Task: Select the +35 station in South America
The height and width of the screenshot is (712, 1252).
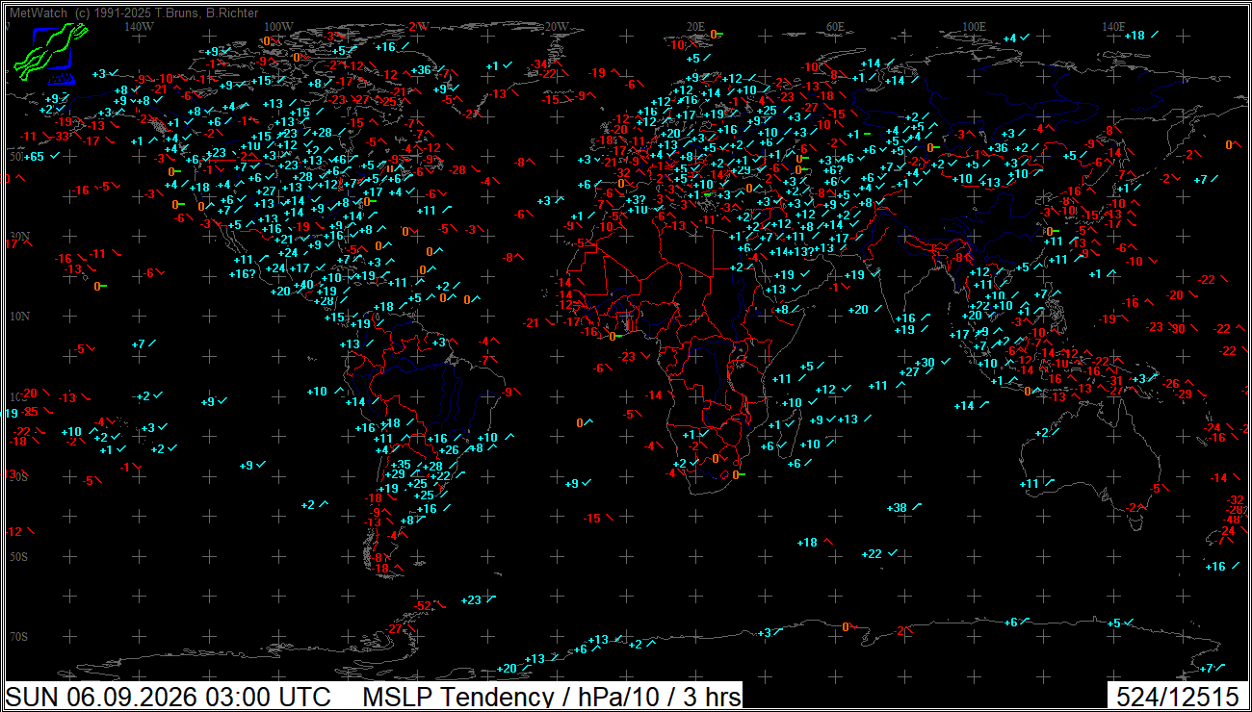Action: tap(402, 465)
